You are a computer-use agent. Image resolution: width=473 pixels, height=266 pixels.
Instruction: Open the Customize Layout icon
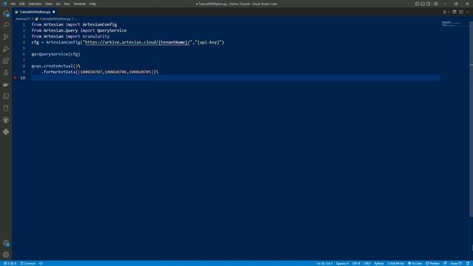436,4
